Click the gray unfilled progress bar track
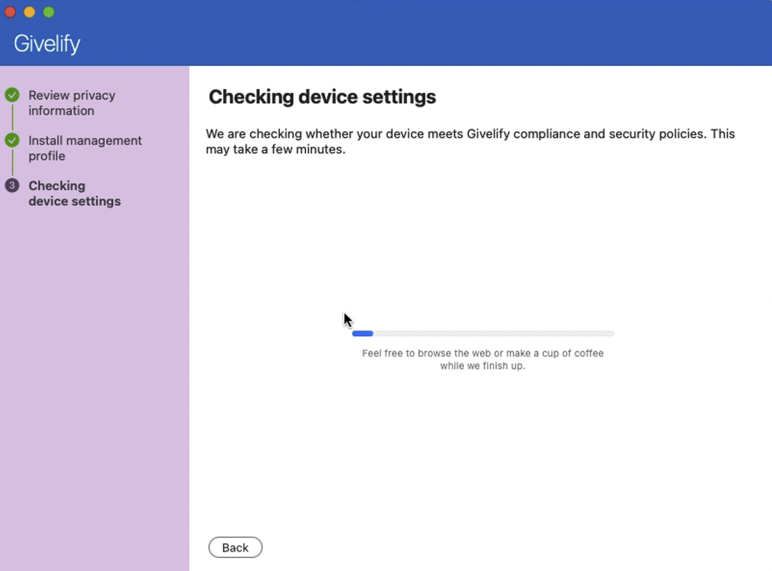The width and height of the screenshot is (772, 571). click(x=494, y=334)
